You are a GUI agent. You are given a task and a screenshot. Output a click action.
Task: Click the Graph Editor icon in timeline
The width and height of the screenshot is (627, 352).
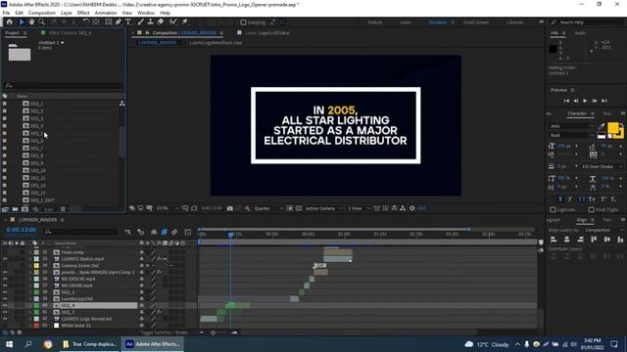188,232
